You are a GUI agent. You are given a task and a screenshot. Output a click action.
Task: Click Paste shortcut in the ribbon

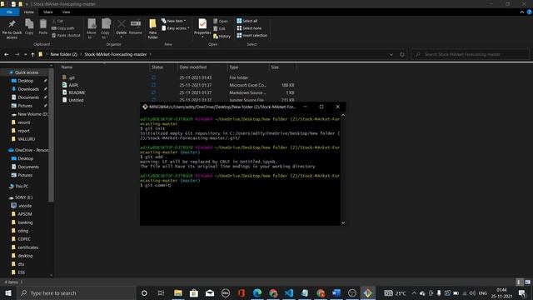67,35
